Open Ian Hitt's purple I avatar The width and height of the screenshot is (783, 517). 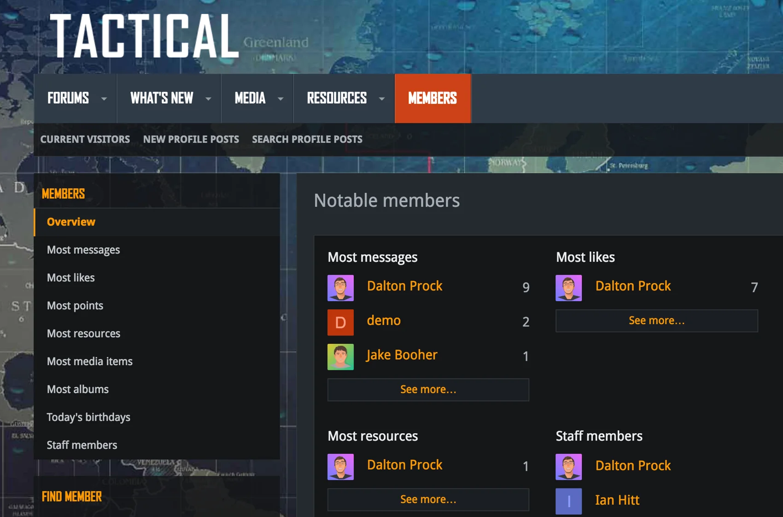[x=568, y=501]
